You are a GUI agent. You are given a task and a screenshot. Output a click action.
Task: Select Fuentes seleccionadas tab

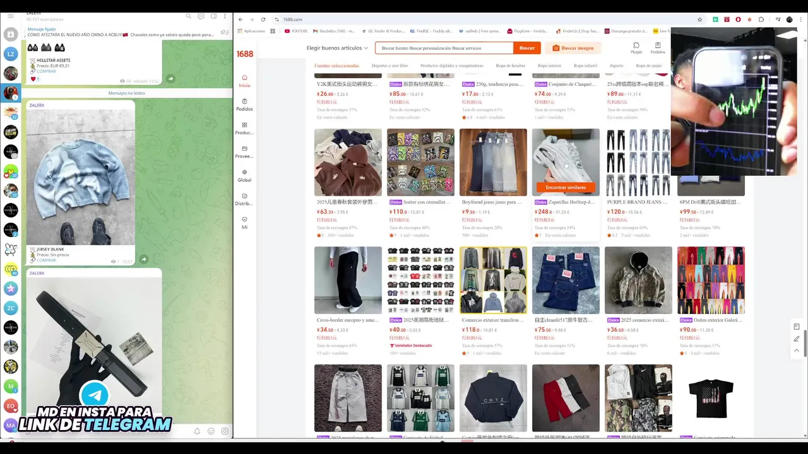click(336, 66)
